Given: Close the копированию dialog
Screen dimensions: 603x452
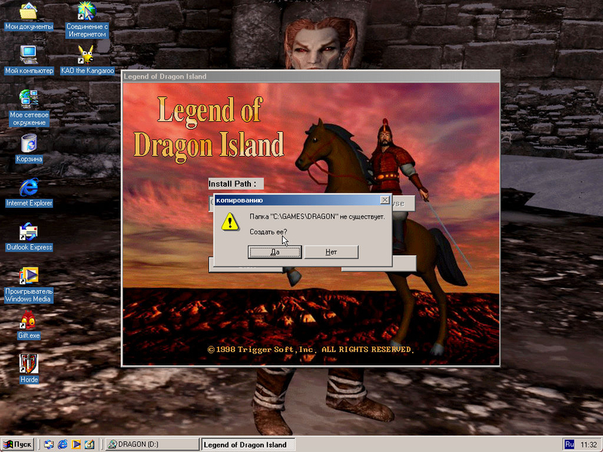Looking at the screenshot, I should [384, 200].
